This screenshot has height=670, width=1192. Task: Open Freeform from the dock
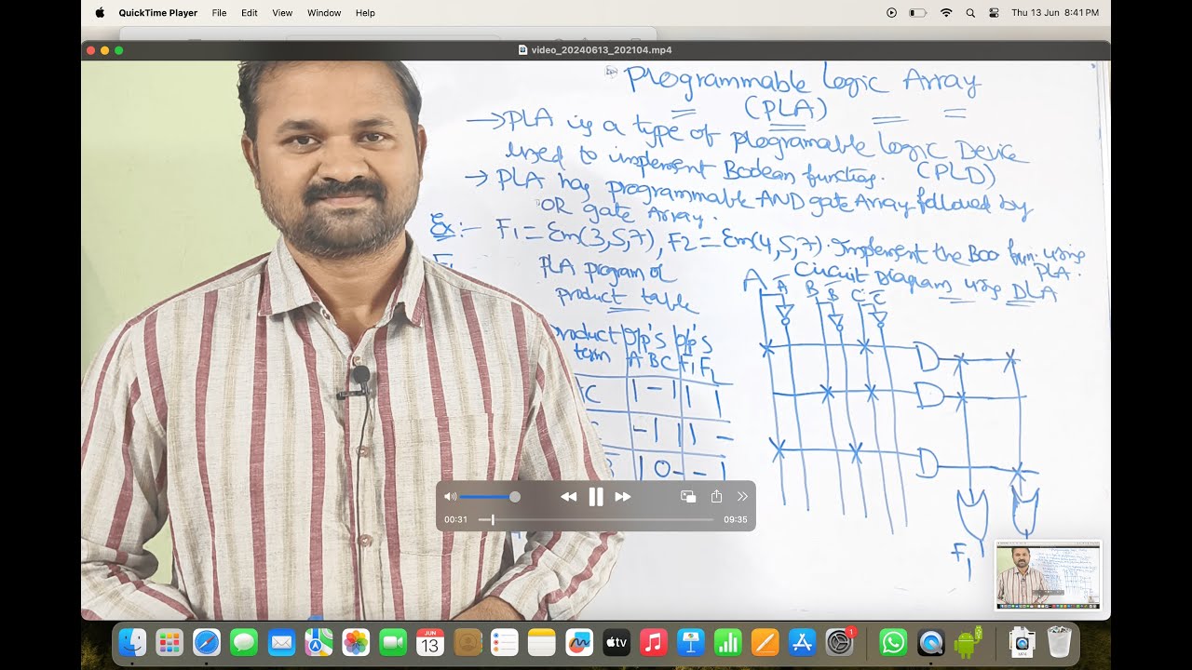tap(579, 642)
